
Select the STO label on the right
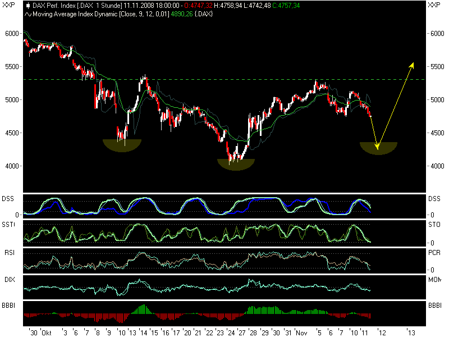point(434,225)
